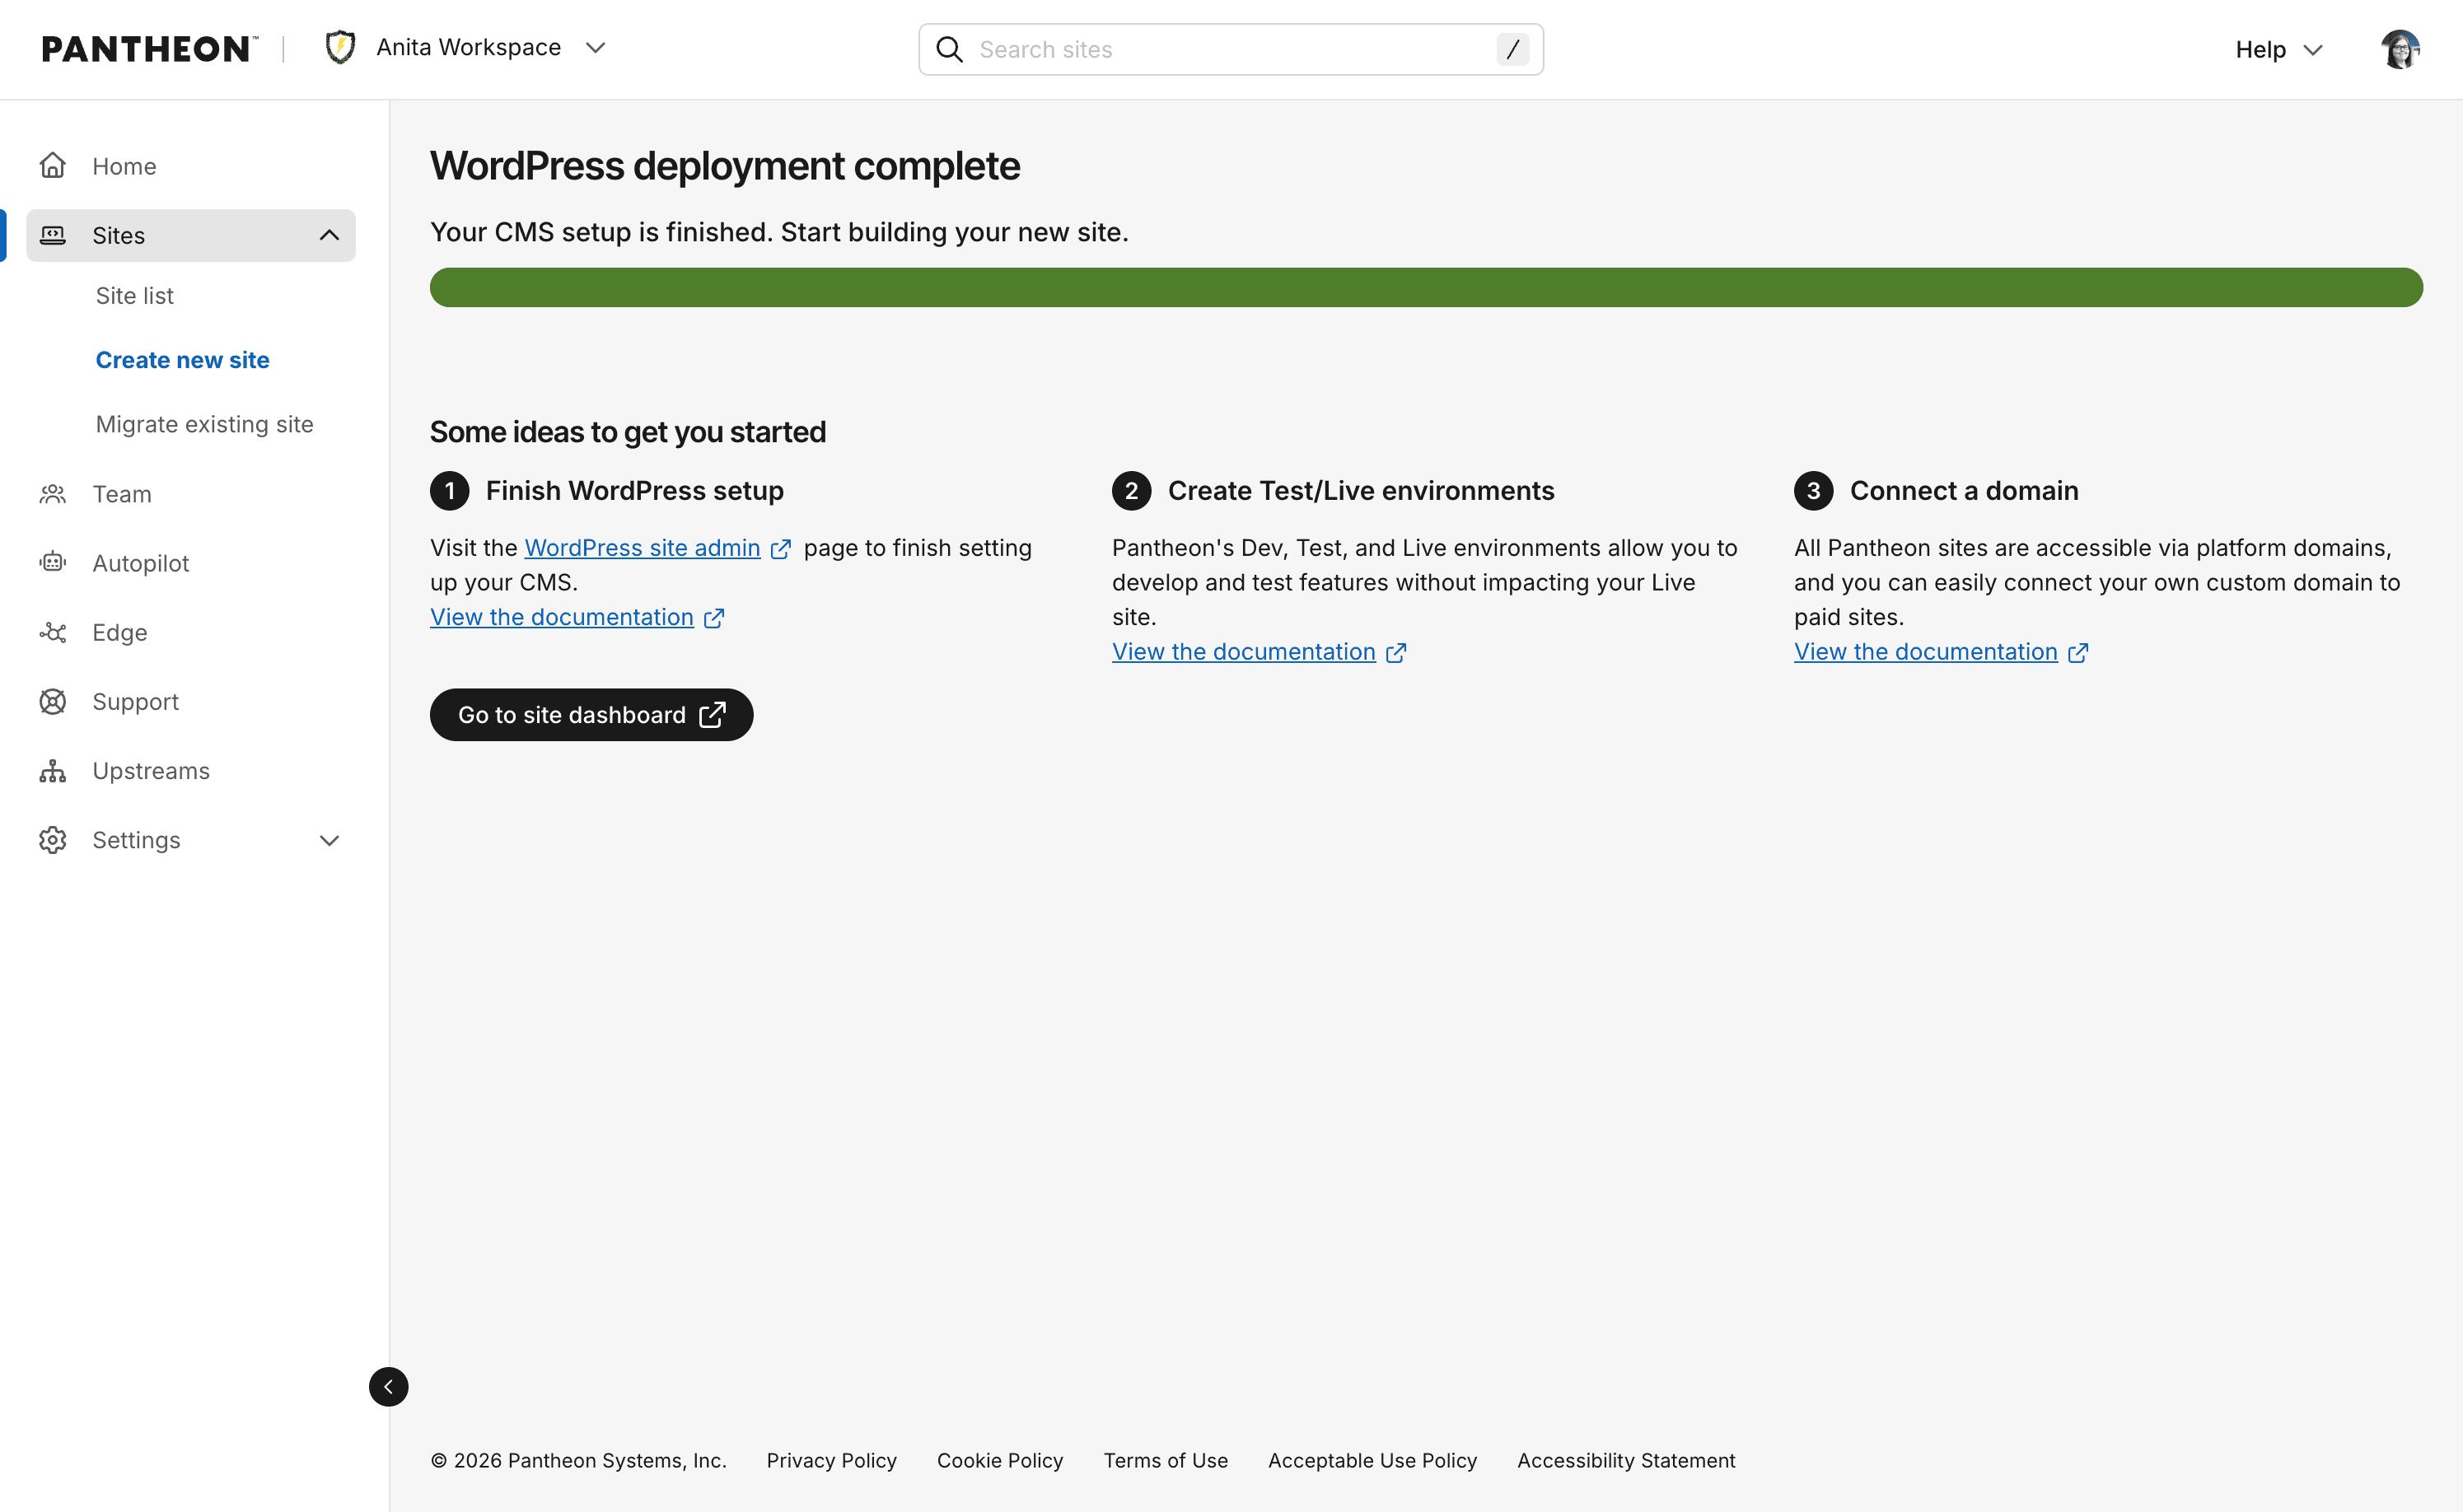Collapse the Sites submenu chevron
Screen dimensions: 2463x1512
point(329,235)
